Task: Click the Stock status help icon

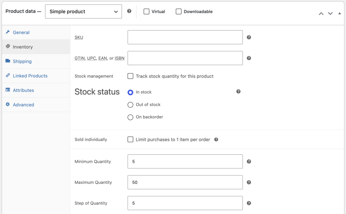Action: tap(238, 91)
